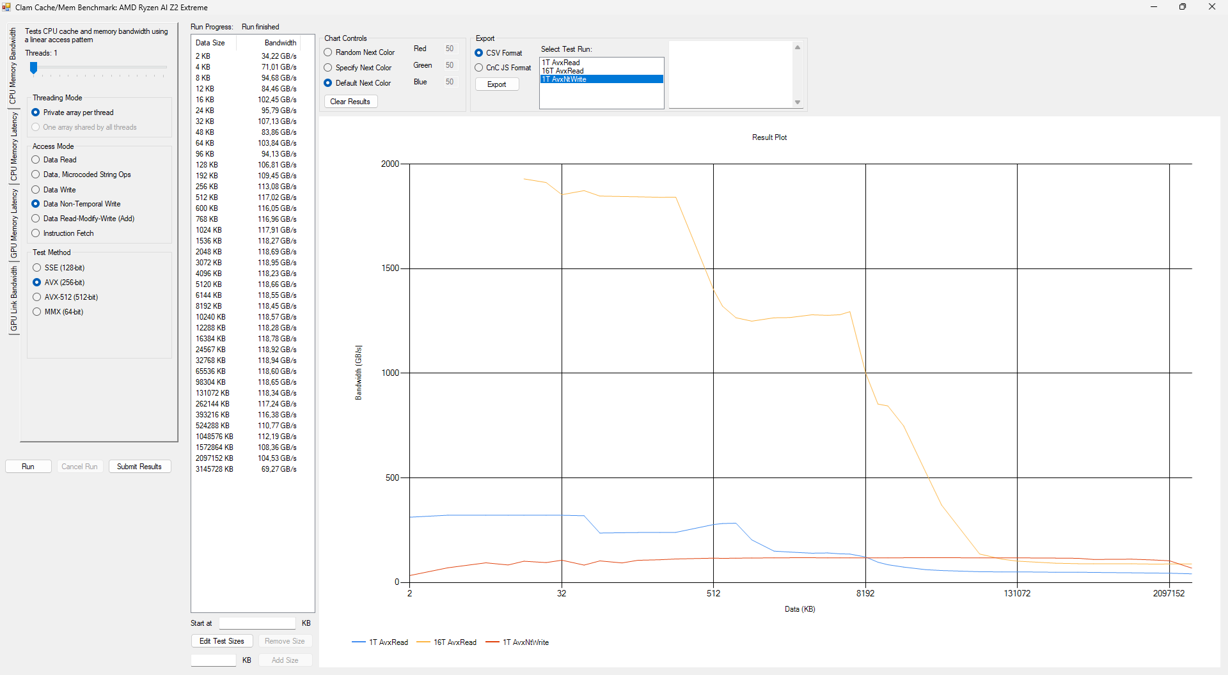The height and width of the screenshot is (675, 1228).
Task: Choose Data Read access mode
Action: [36, 160]
